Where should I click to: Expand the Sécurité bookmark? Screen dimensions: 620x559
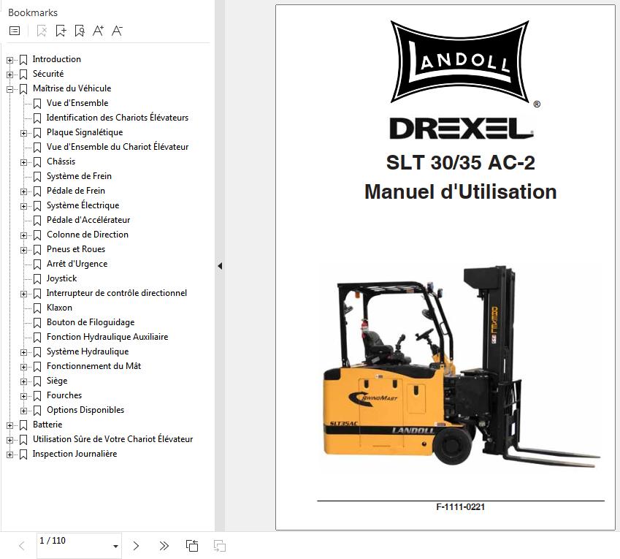10,75
